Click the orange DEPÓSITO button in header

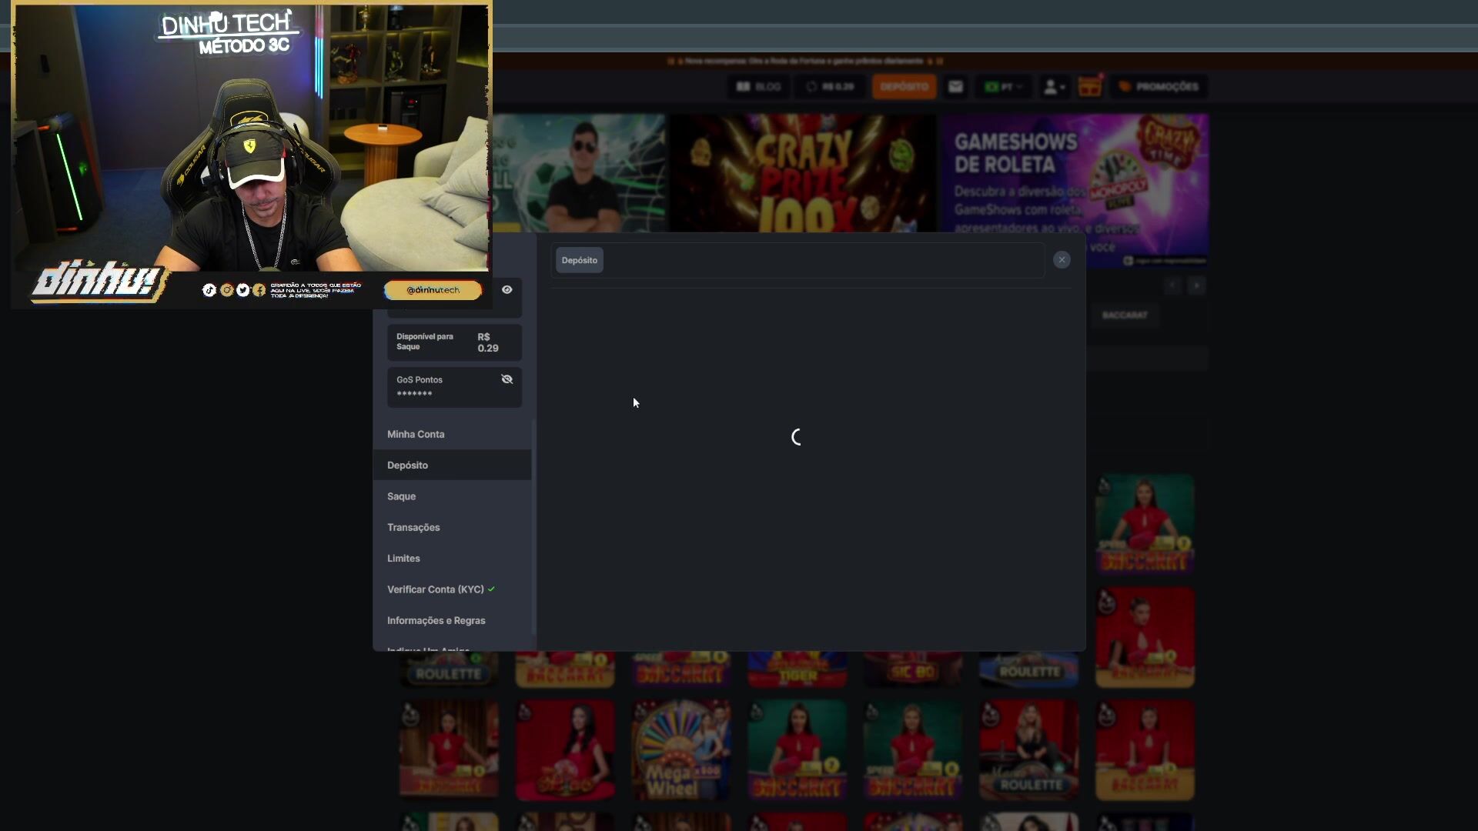click(904, 87)
